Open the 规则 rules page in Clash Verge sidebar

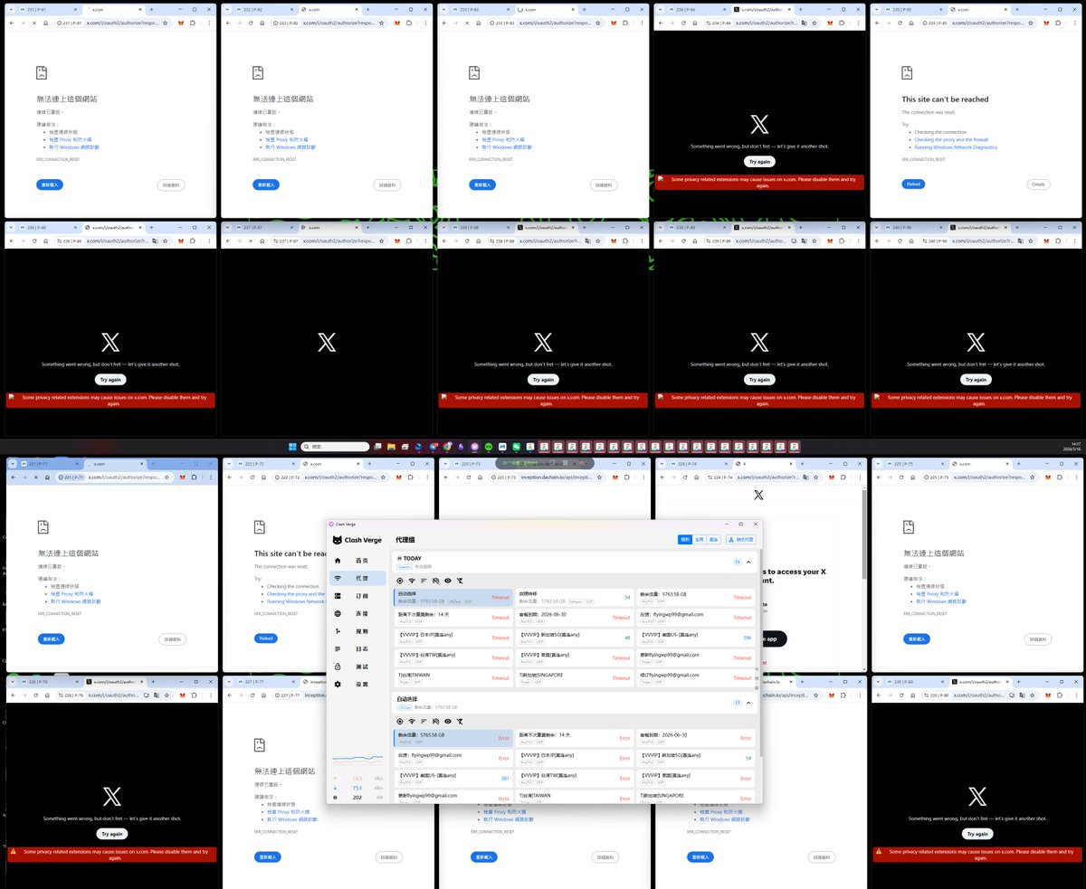click(359, 631)
